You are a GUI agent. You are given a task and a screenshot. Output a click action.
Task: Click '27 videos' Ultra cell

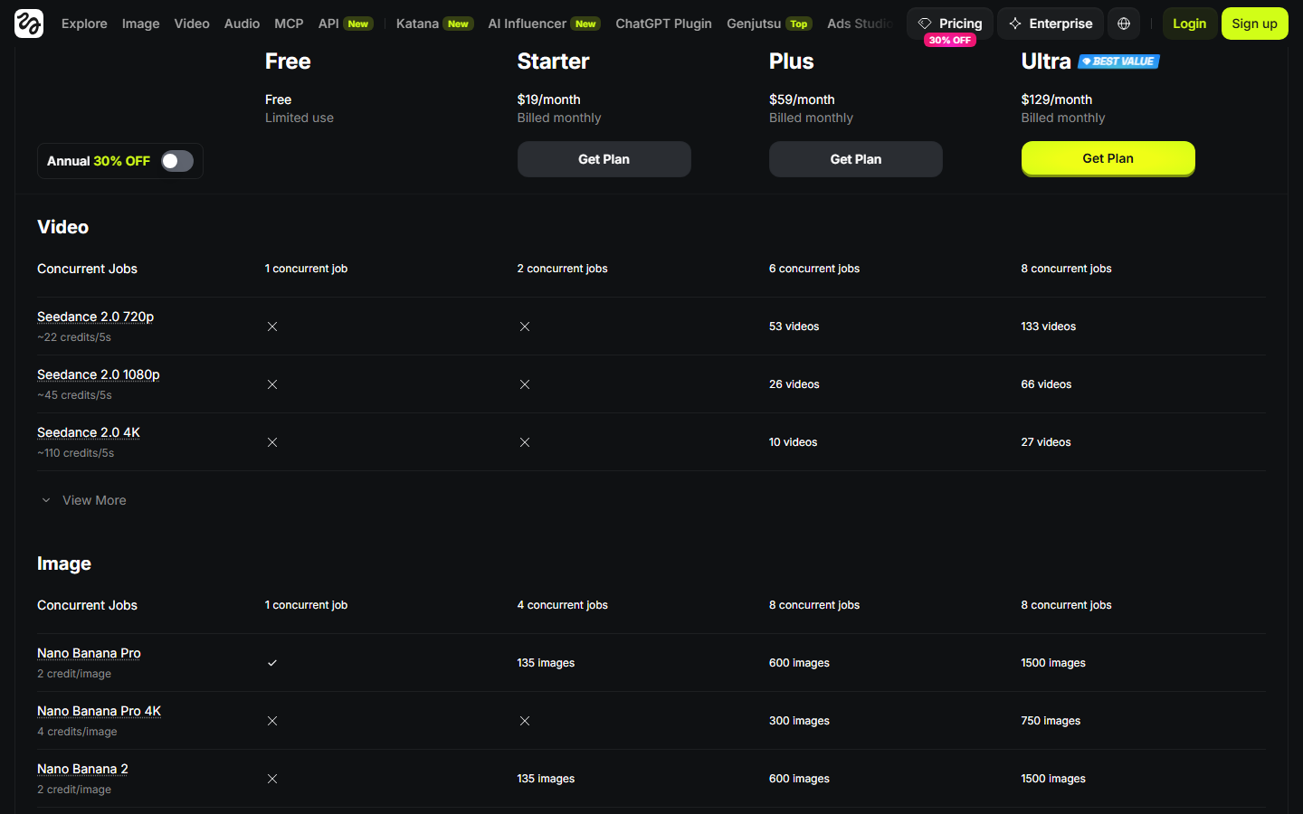tap(1046, 442)
